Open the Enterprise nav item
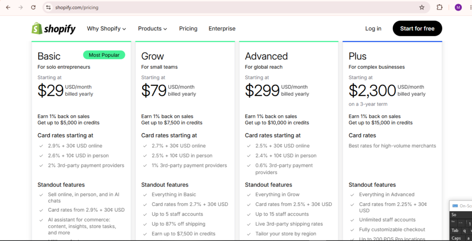 tap(222, 29)
